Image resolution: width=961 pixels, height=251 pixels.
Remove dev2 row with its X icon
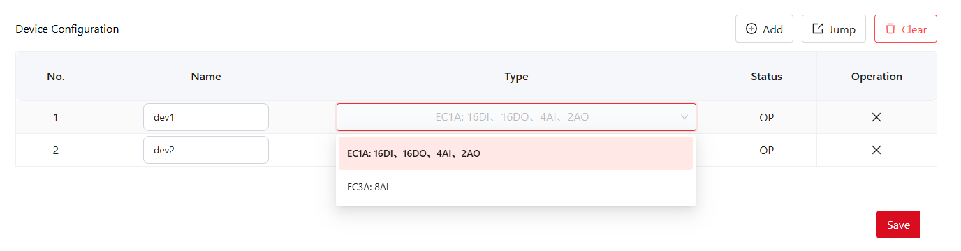876,150
